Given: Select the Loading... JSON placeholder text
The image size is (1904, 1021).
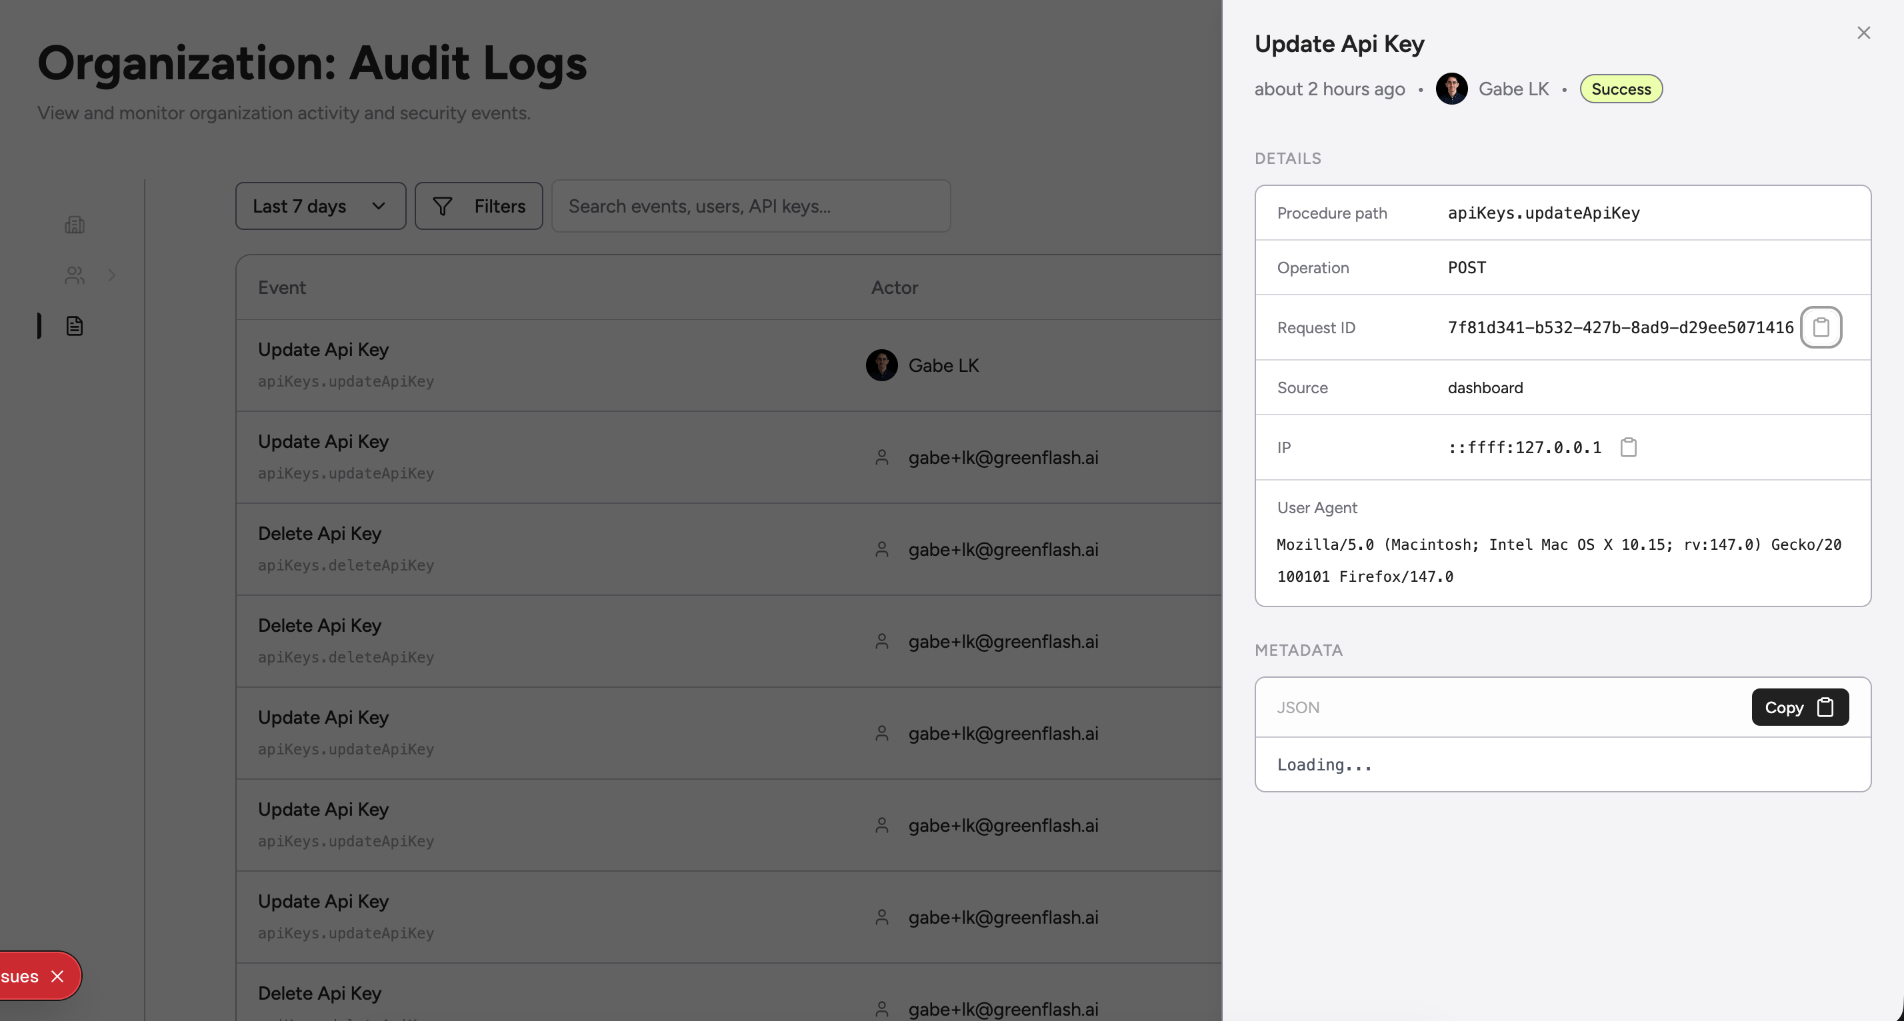Looking at the screenshot, I should pyautogui.click(x=1324, y=764).
